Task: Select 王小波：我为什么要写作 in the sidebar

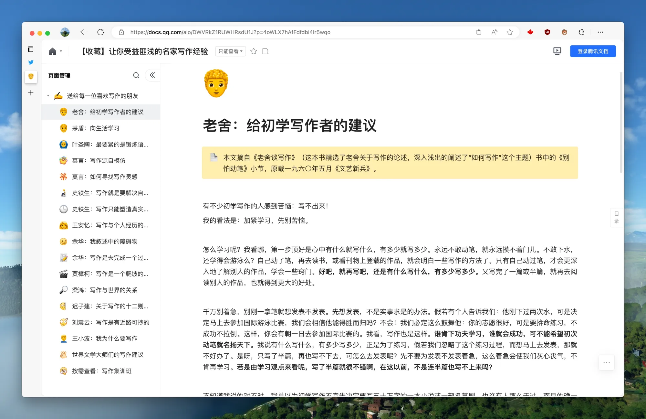Action: tap(105, 338)
